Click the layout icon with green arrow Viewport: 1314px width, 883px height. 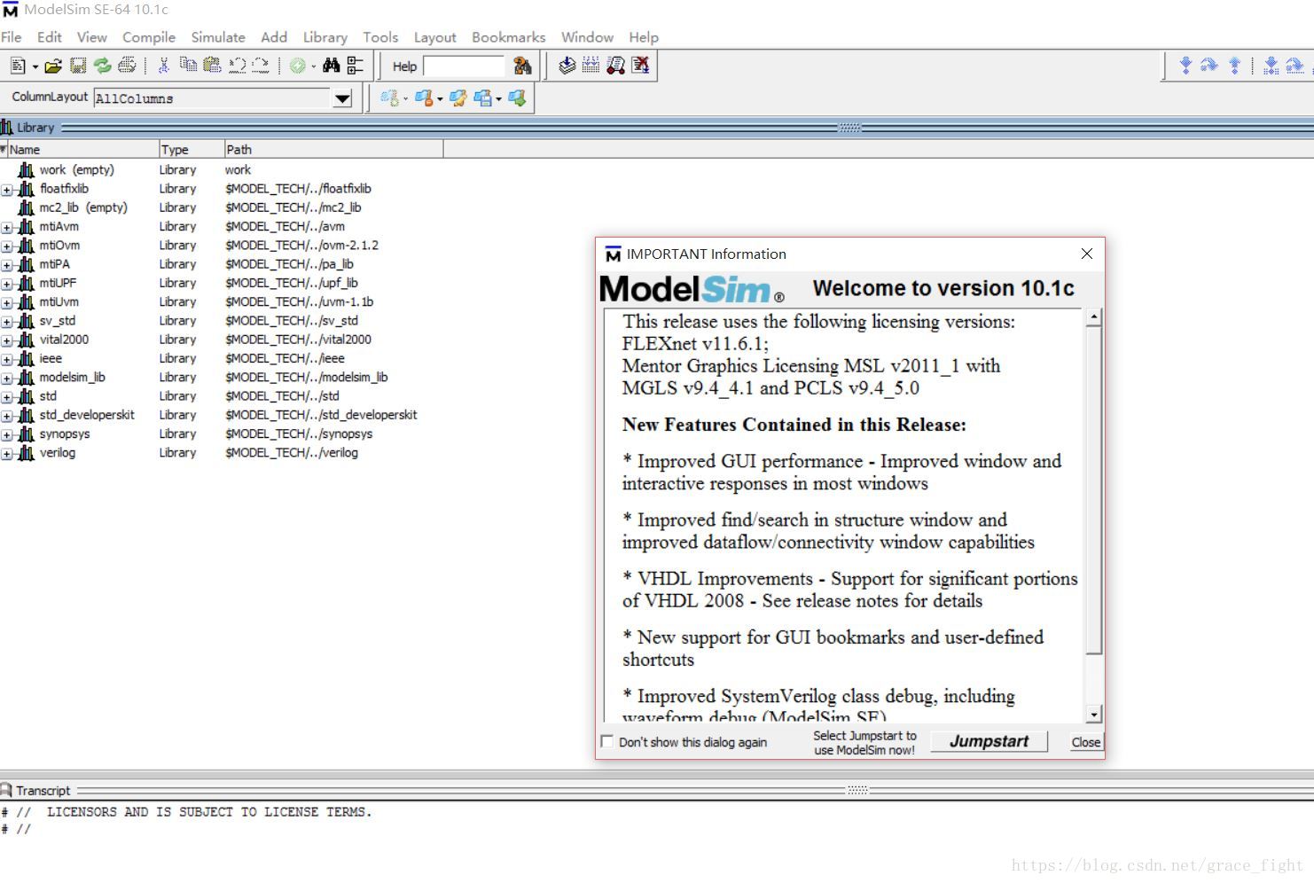tap(517, 98)
